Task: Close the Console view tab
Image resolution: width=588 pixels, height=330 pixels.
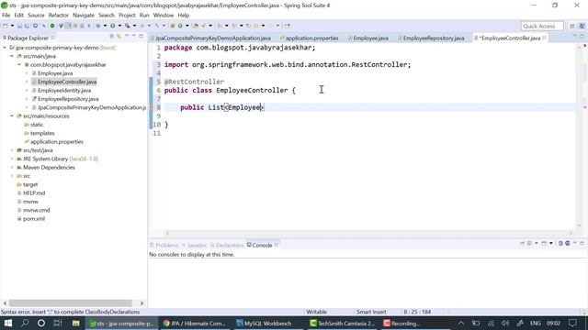Action: (x=277, y=245)
